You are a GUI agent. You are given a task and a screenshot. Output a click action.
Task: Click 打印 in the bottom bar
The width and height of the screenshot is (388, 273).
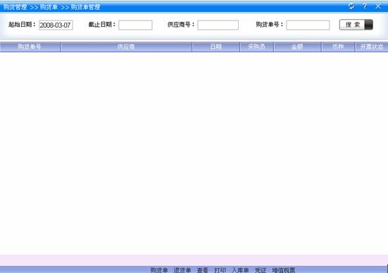[220, 270]
